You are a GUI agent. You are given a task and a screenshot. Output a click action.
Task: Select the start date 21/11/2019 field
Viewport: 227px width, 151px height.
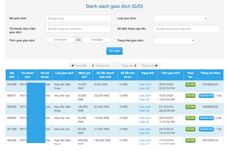click(60, 40)
